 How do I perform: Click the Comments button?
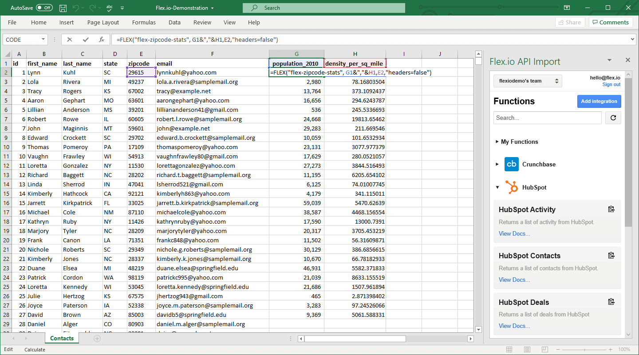tap(611, 22)
